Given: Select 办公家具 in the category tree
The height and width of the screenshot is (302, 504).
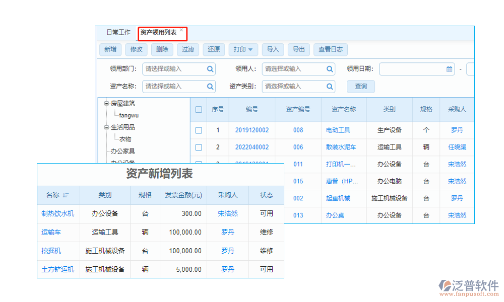Looking at the screenshot, I should (x=123, y=151).
